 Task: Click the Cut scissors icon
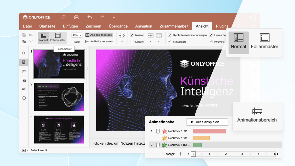[x=31, y=35]
